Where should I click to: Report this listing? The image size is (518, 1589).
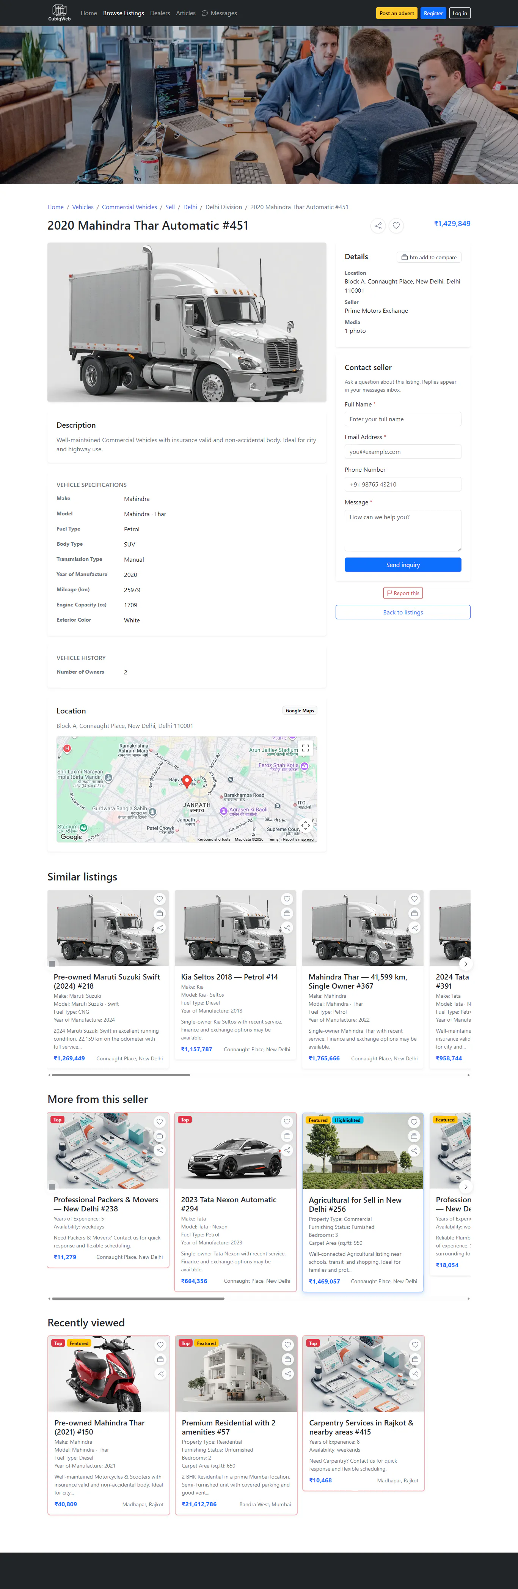[403, 594]
